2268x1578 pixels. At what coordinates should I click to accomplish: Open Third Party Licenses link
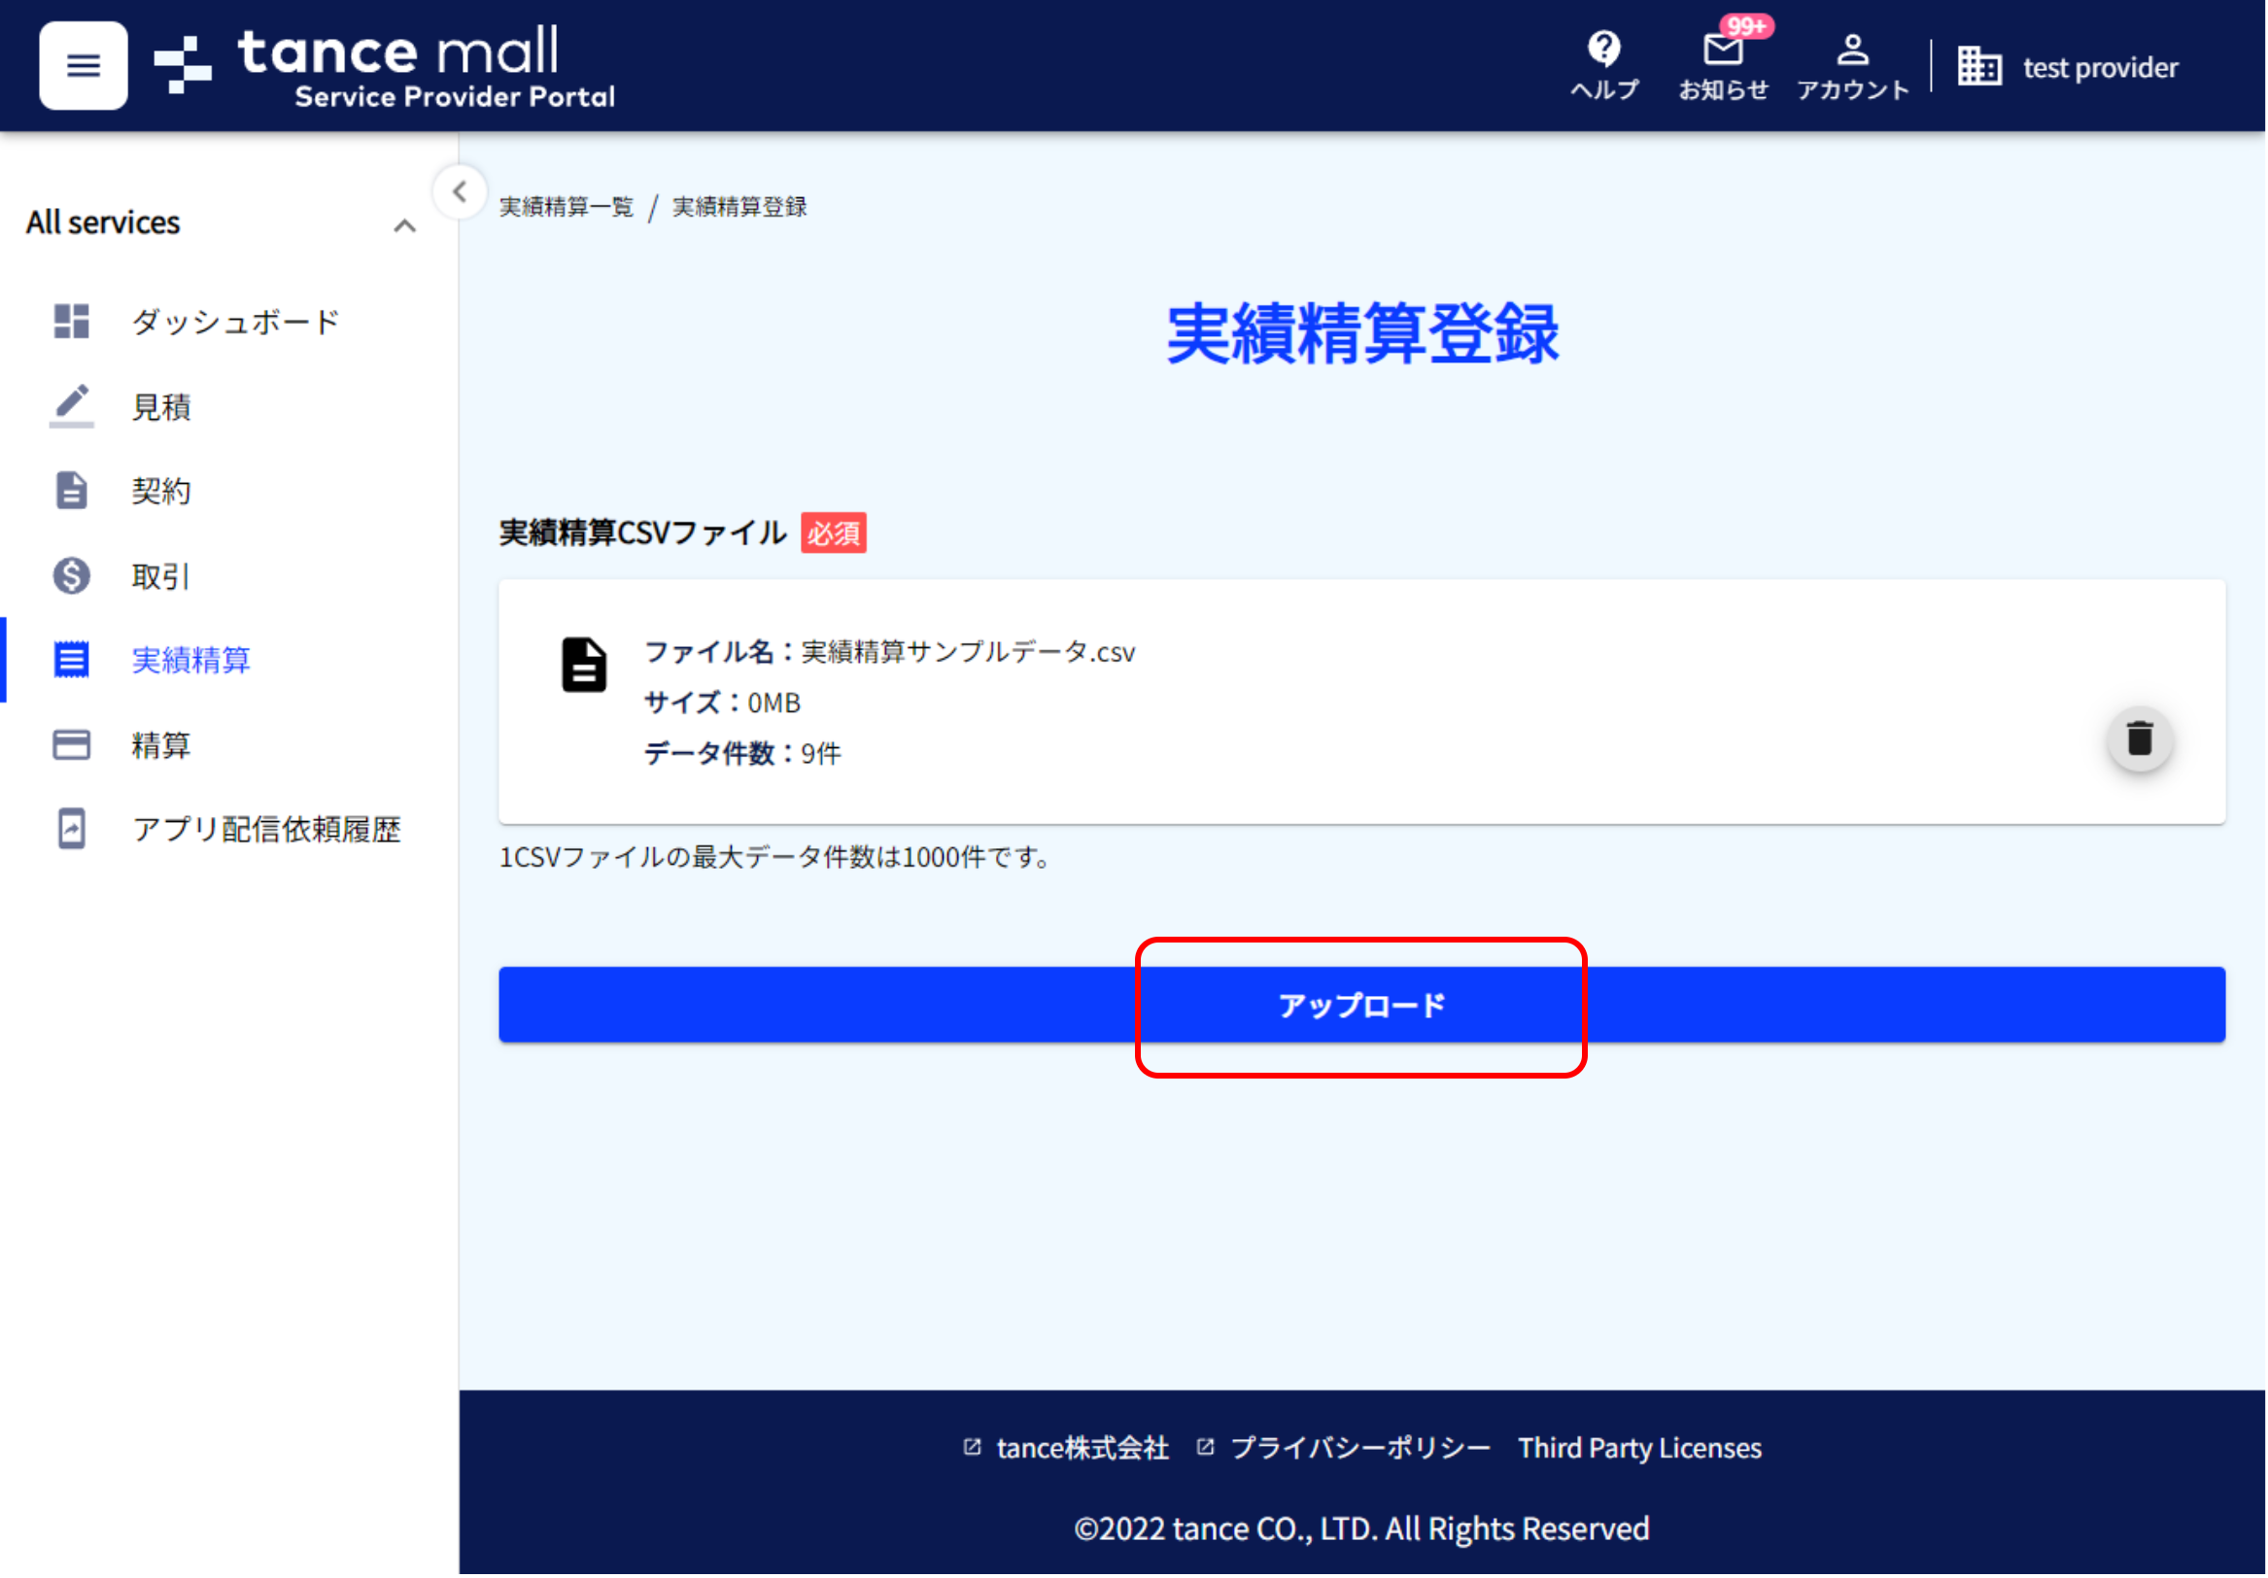coord(1640,1449)
